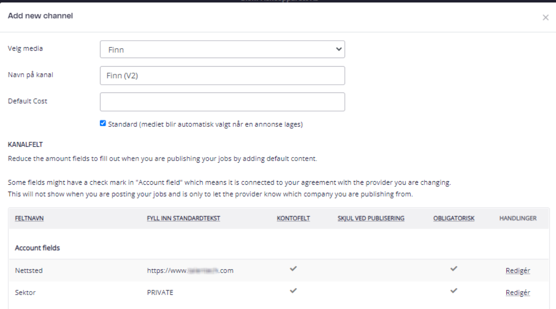Sort by FYLL INN STANDARDTEKST header

click(x=183, y=218)
